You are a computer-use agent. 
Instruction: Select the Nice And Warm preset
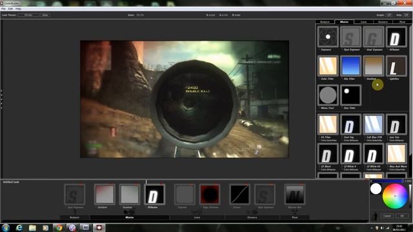[396, 154]
